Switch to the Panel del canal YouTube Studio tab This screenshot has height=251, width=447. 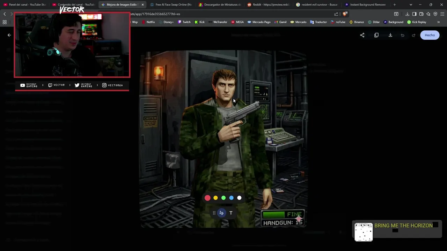click(25, 5)
